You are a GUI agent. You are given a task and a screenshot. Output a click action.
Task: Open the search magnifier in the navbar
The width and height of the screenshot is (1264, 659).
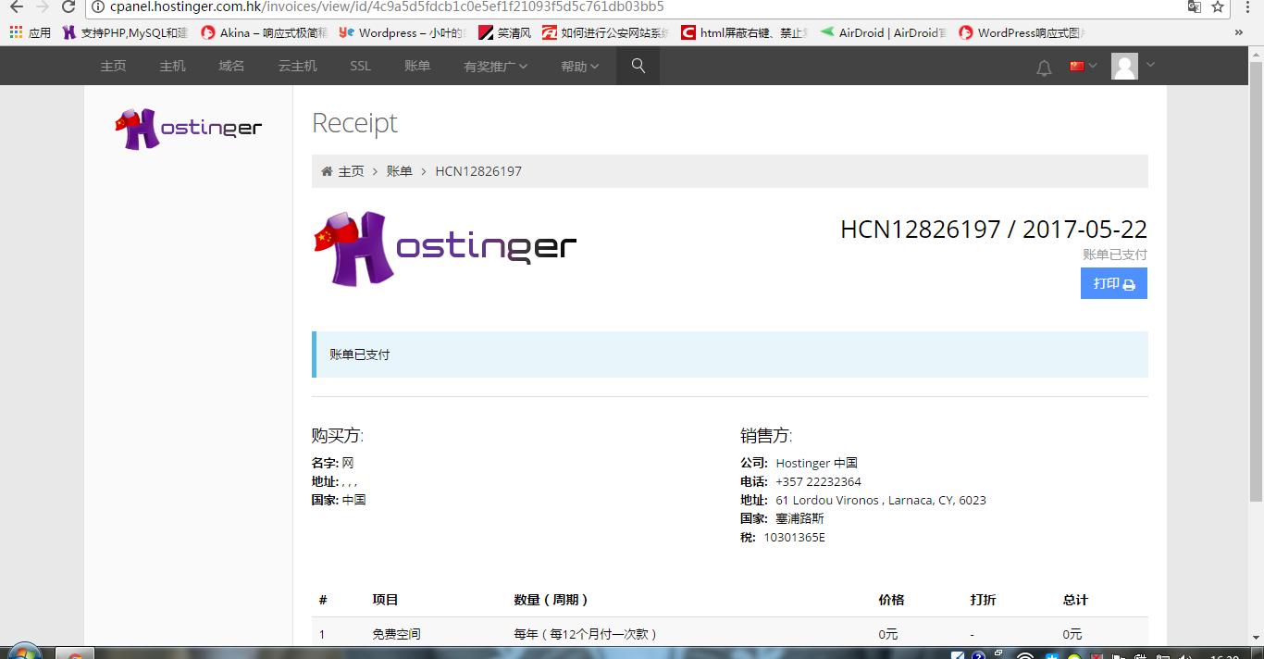tap(638, 66)
